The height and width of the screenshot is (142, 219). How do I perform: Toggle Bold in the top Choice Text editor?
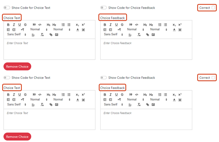click(8, 25)
